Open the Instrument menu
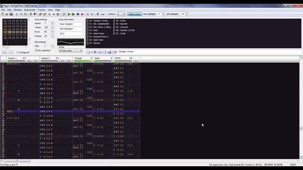The width and height of the screenshot is (303, 170). click(x=29, y=9)
